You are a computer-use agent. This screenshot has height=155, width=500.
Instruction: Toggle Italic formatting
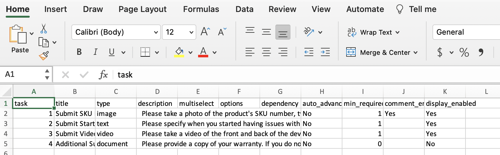pyautogui.click(x=95, y=52)
